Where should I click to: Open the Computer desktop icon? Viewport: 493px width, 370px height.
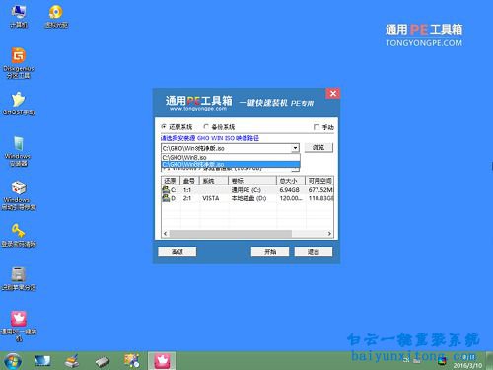pyautogui.click(x=19, y=16)
